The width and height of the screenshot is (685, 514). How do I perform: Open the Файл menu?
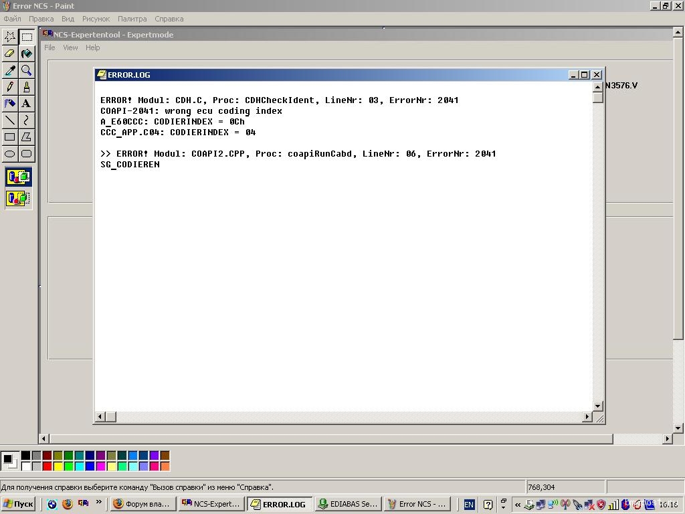coord(12,19)
